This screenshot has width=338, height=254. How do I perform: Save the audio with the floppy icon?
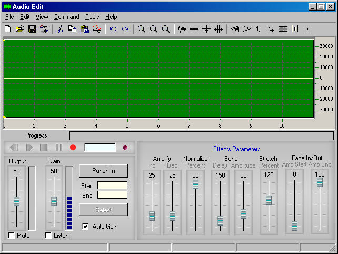(32, 29)
